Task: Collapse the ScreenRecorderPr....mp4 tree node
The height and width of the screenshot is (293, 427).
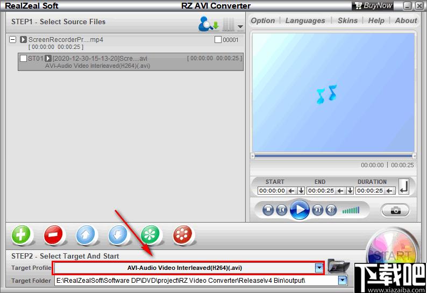Action: point(13,40)
